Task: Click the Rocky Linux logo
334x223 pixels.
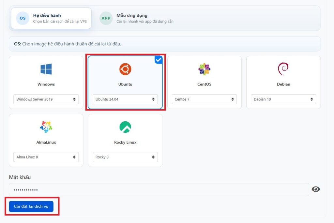Action: coord(125,127)
